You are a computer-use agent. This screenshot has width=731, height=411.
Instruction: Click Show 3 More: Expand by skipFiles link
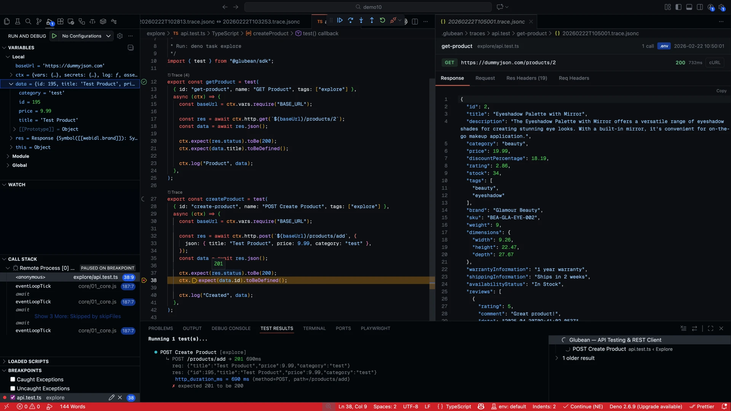tap(78, 316)
